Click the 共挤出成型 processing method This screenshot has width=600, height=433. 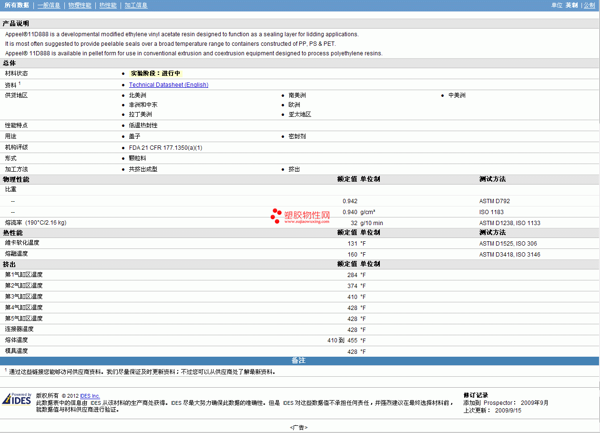click(x=143, y=169)
